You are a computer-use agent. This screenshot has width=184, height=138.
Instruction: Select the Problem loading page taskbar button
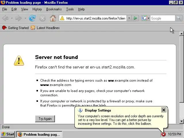(x=39, y=134)
